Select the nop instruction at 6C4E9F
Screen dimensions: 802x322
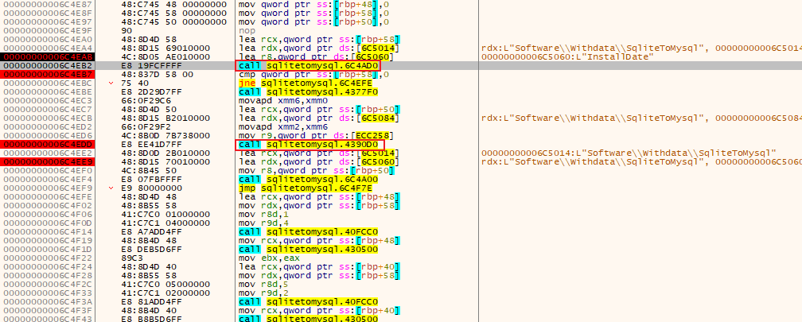[x=245, y=31]
